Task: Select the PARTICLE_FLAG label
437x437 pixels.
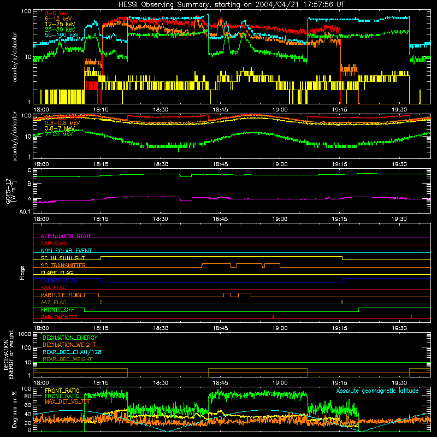Action: coord(61,295)
